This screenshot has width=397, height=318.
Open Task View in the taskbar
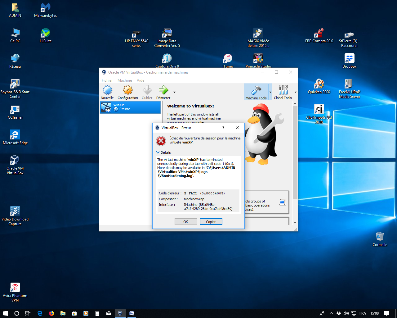pos(28,313)
